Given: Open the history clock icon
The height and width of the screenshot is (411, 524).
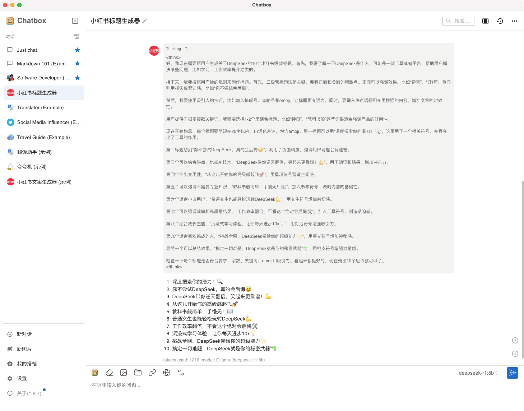Looking at the screenshot, I should [x=500, y=21].
